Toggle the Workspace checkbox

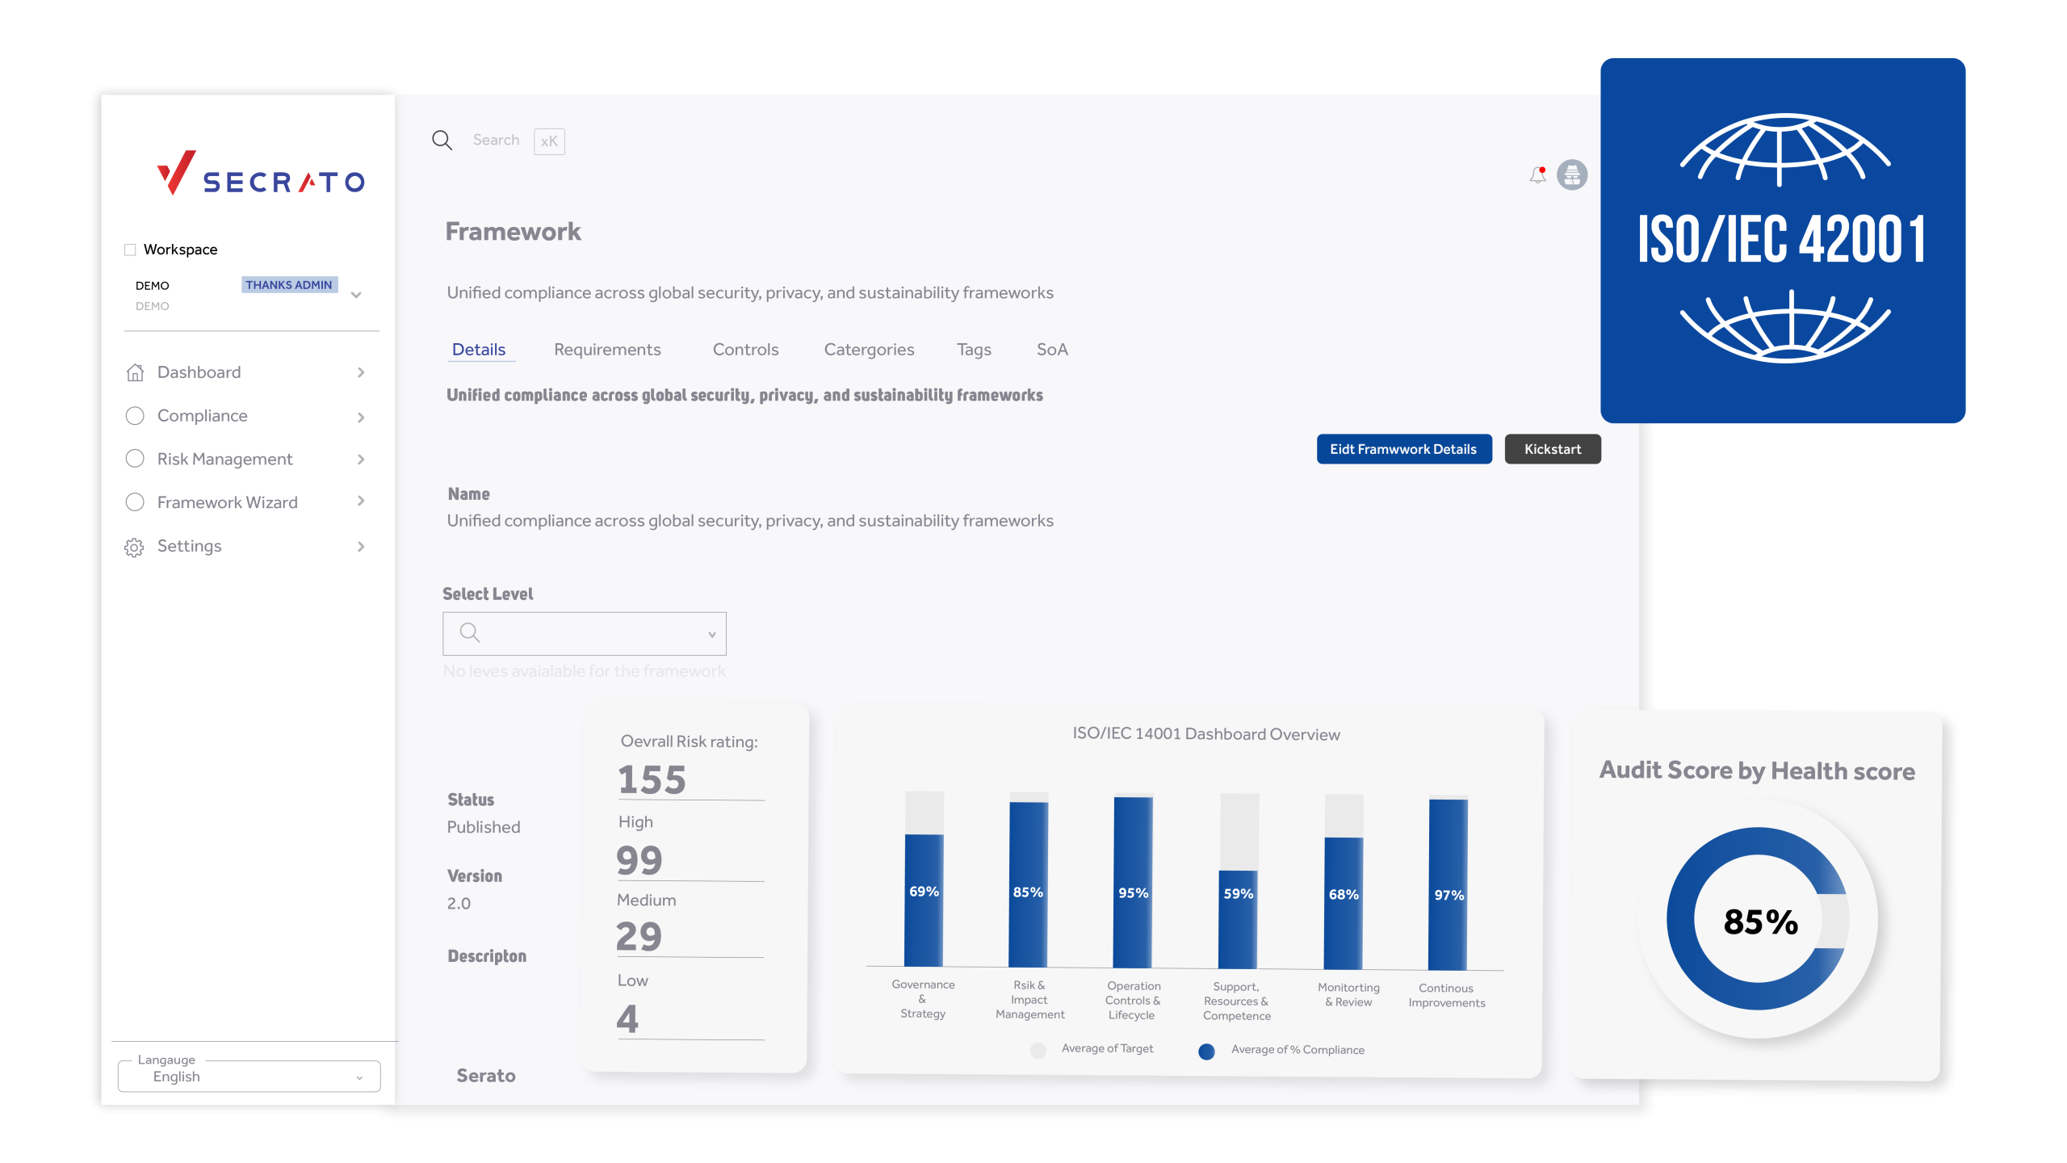(130, 250)
